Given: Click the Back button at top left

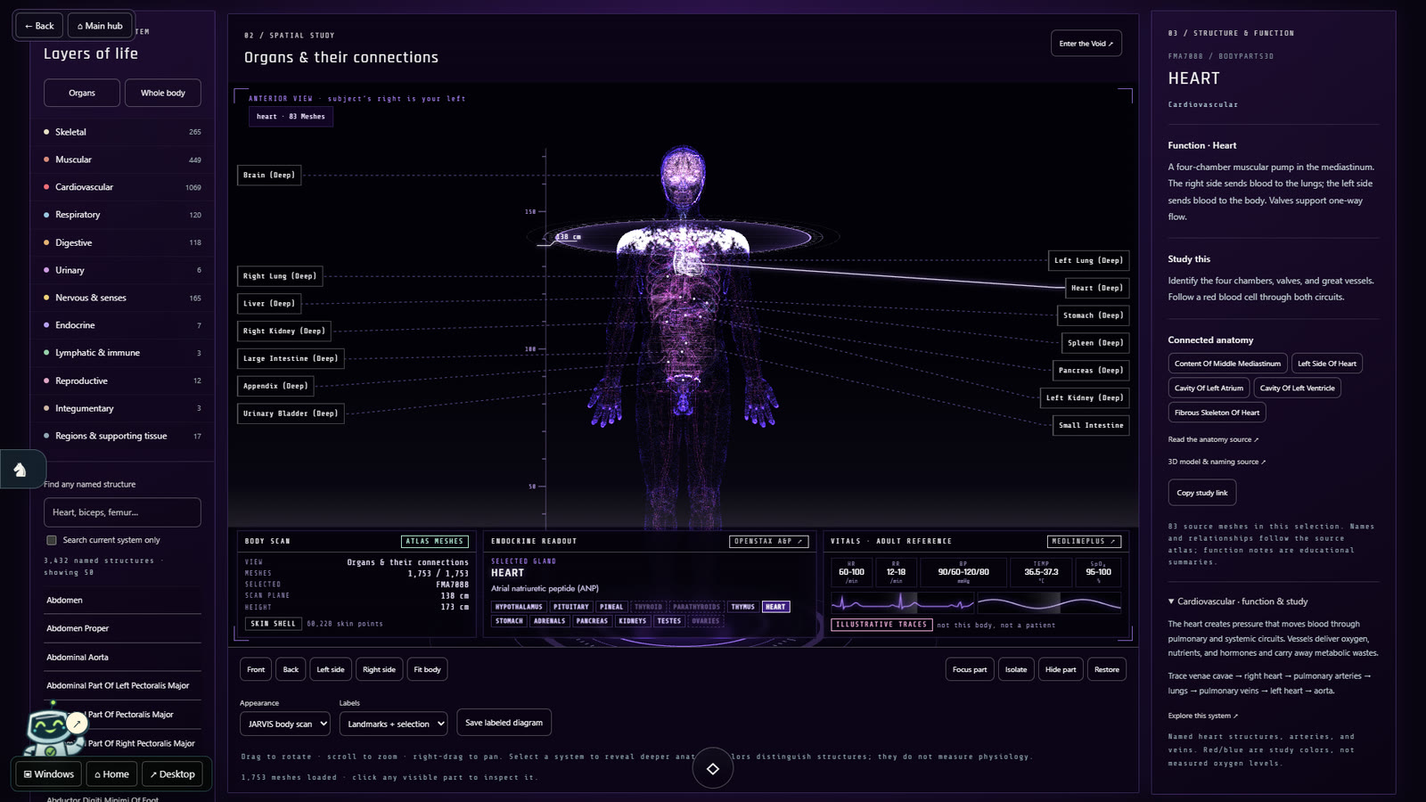Looking at the screenshot, I should pos(39,26).
